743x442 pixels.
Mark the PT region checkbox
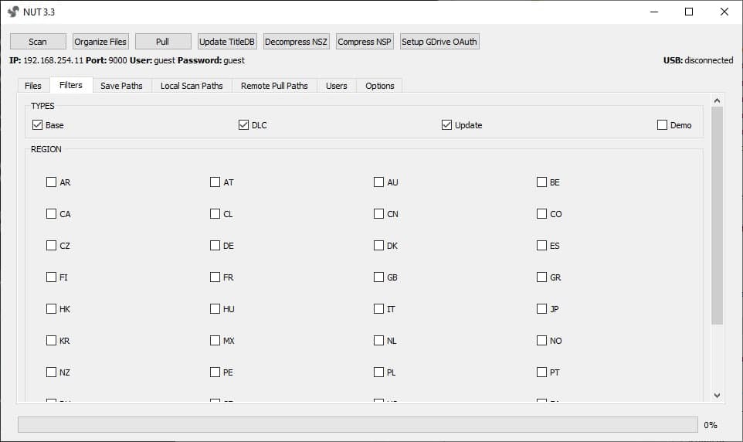(x=541, y=372)
